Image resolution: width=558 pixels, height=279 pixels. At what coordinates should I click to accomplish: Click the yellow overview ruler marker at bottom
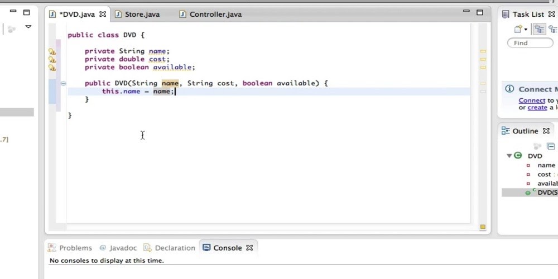(x=483, y=227)
